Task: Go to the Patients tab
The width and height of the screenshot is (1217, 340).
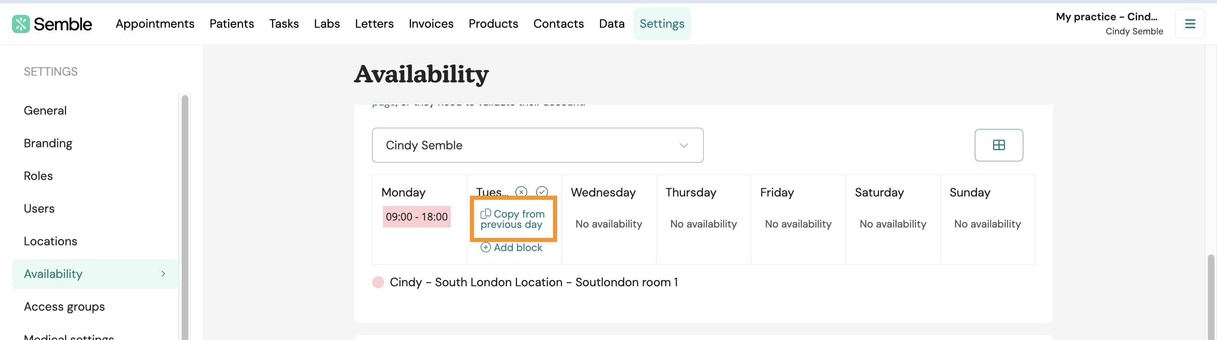Action: coord(231,24)
